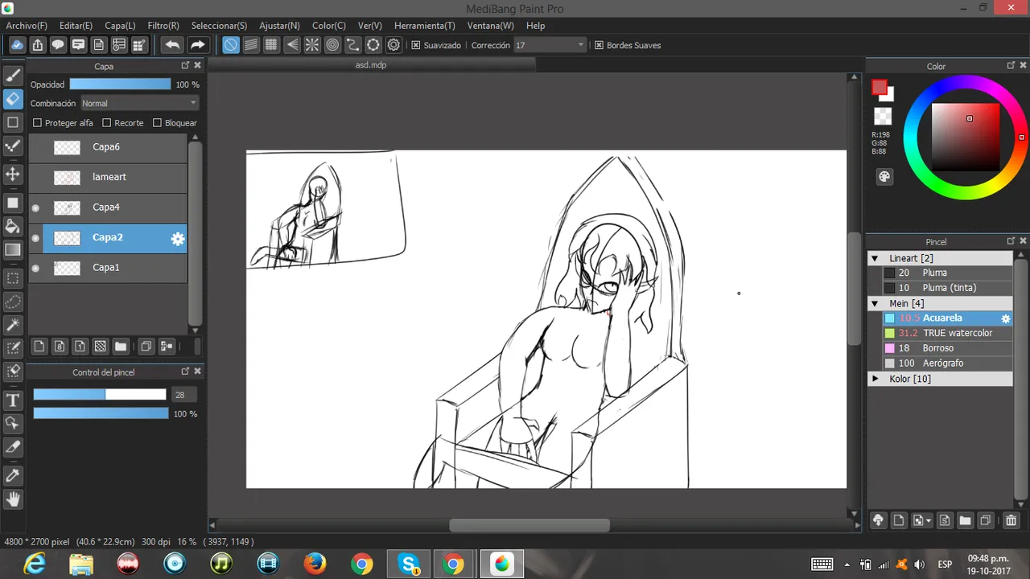Viewport: 1030px width, 579px height.
Task: Hide the Capa2 layer
Action: point(35,238)
